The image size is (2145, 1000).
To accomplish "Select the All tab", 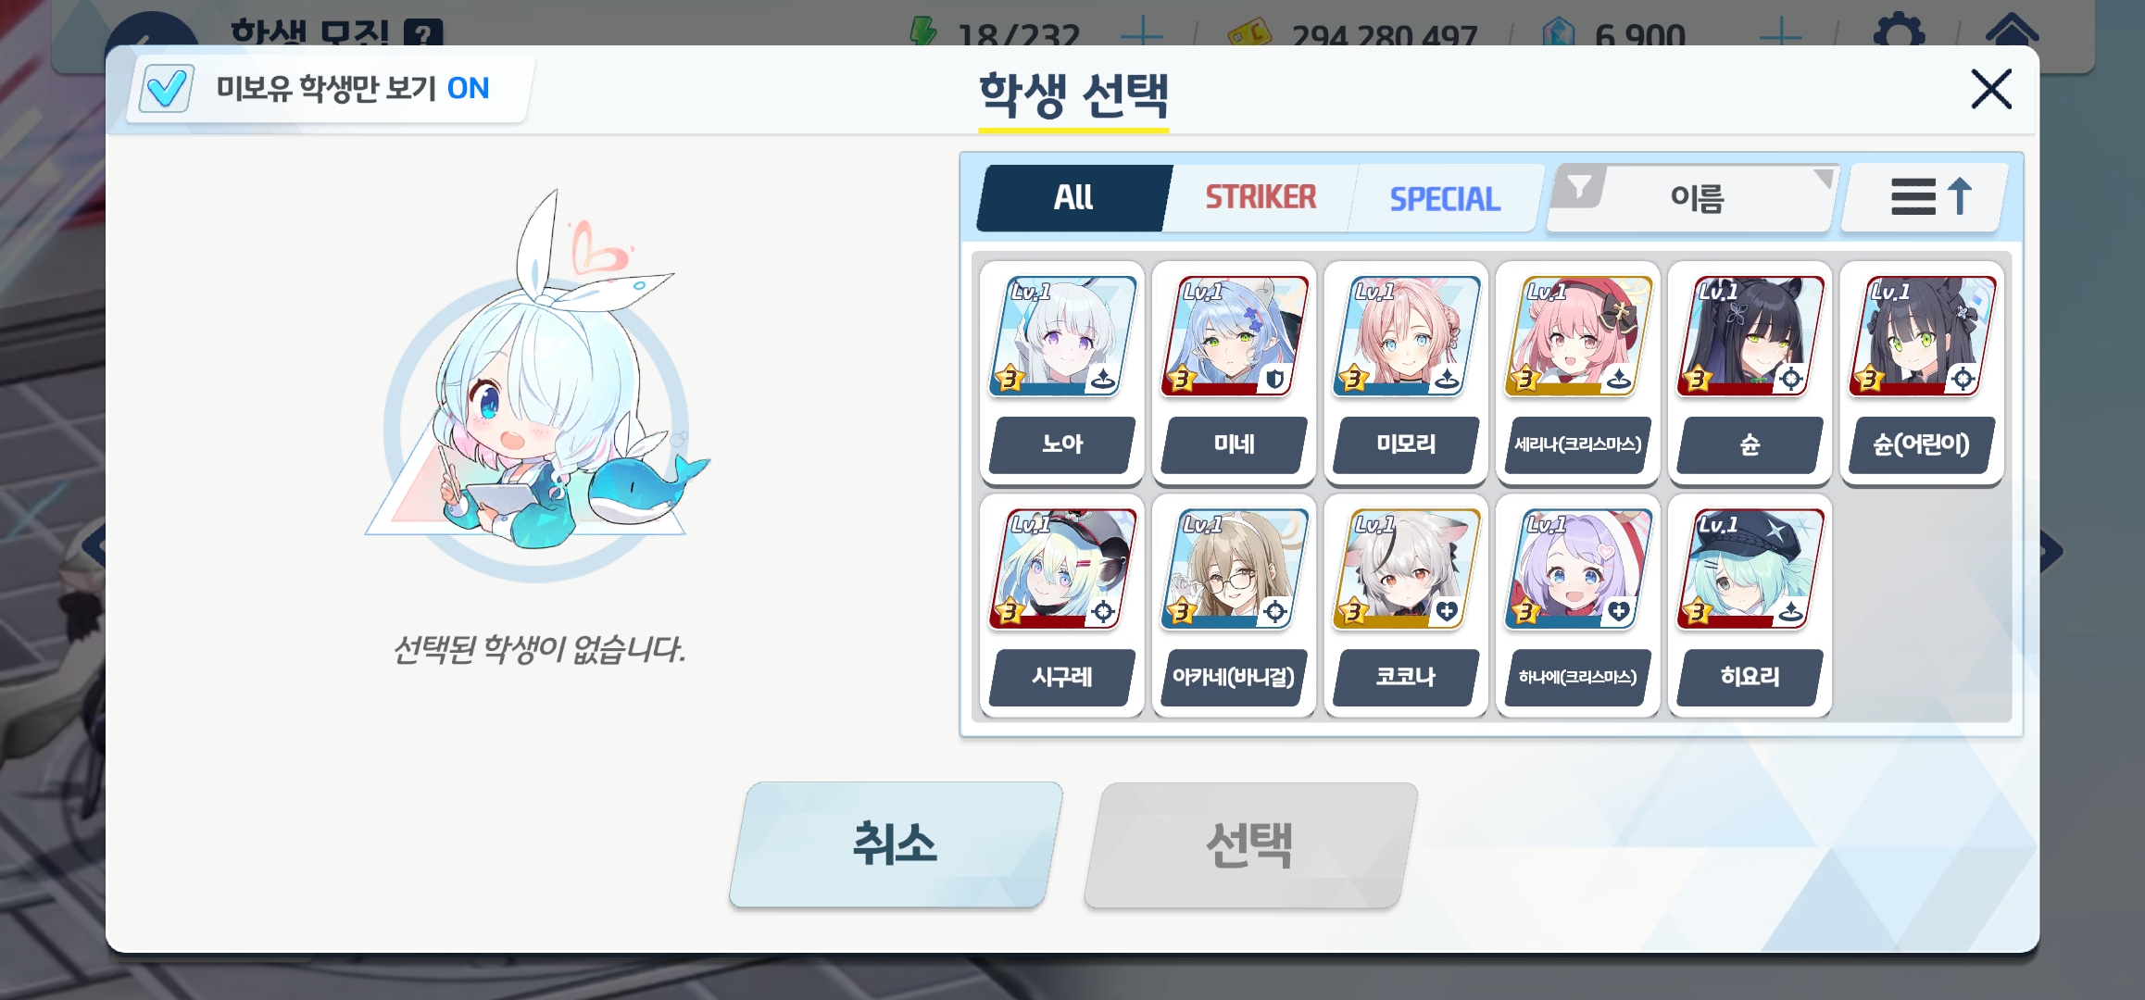I will (x=1073, y=197).
